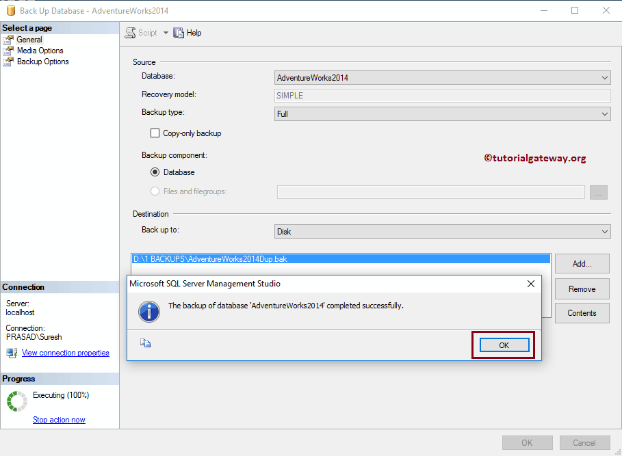Open the Backup type dropdown
This screenshot has width=622, height=456.
pos(442,113)
